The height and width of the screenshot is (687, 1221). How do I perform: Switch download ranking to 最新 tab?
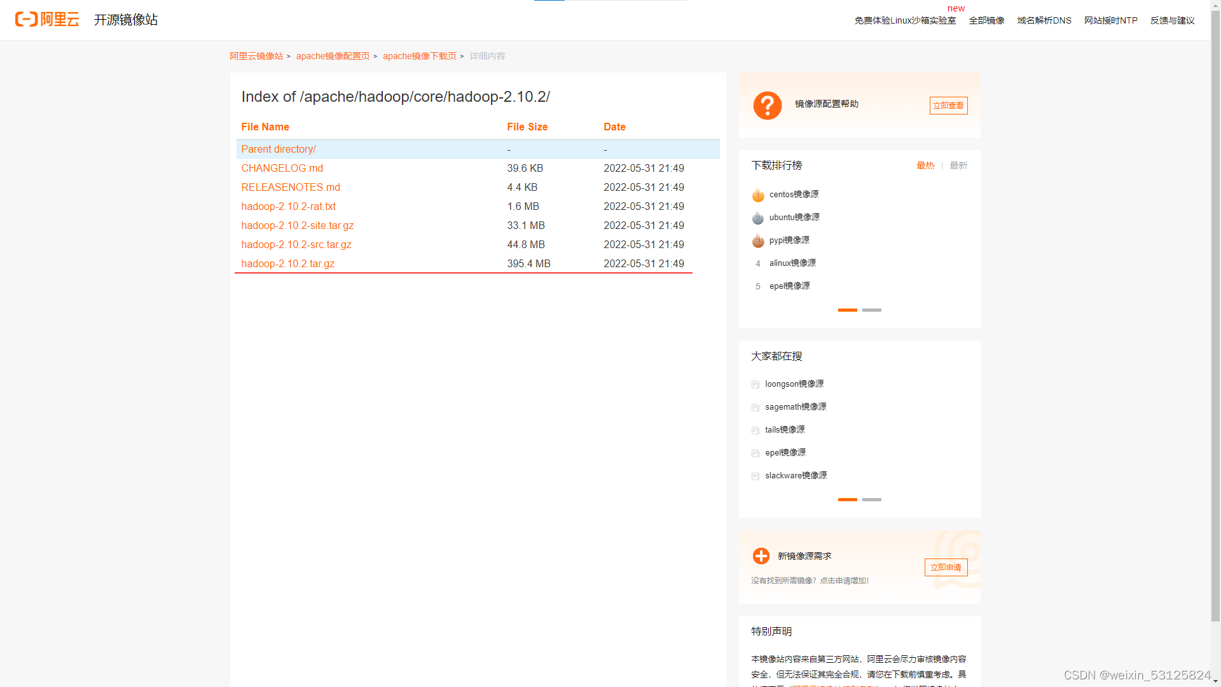coord(958,165)
